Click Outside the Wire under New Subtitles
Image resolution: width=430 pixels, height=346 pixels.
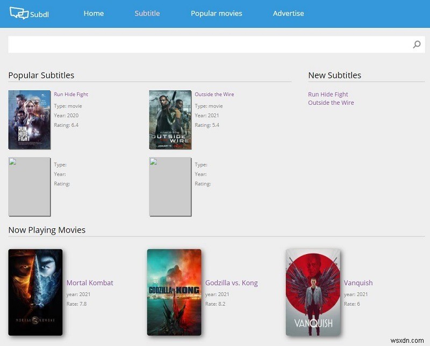coord(331,103)
